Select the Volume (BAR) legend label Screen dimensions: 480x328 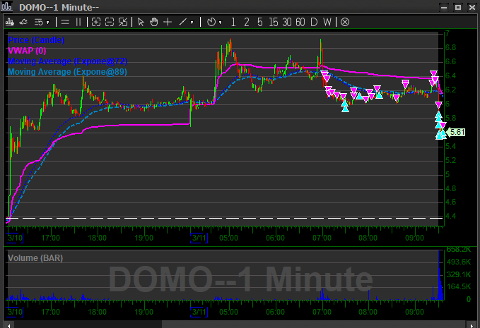35,258
